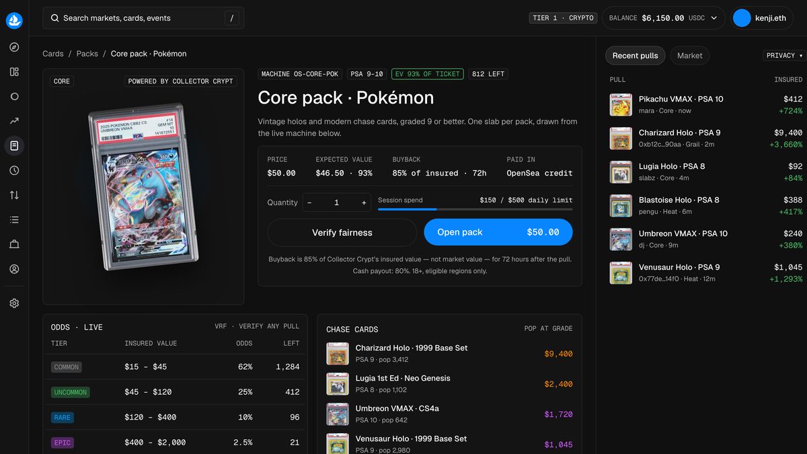The width and height of the screenshot is (807, 454).
Task: Open Venusaur Holo PSA 9 pull thumbnail
Action: (x=621, y=273)
